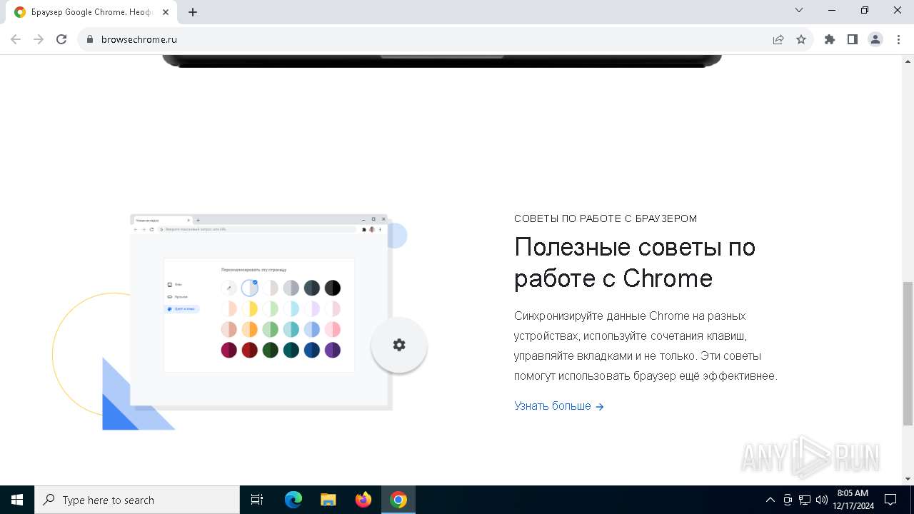914x514 pixels.
Task: Open the tab search dropdown chevron
Action: [x=799, y=11]
